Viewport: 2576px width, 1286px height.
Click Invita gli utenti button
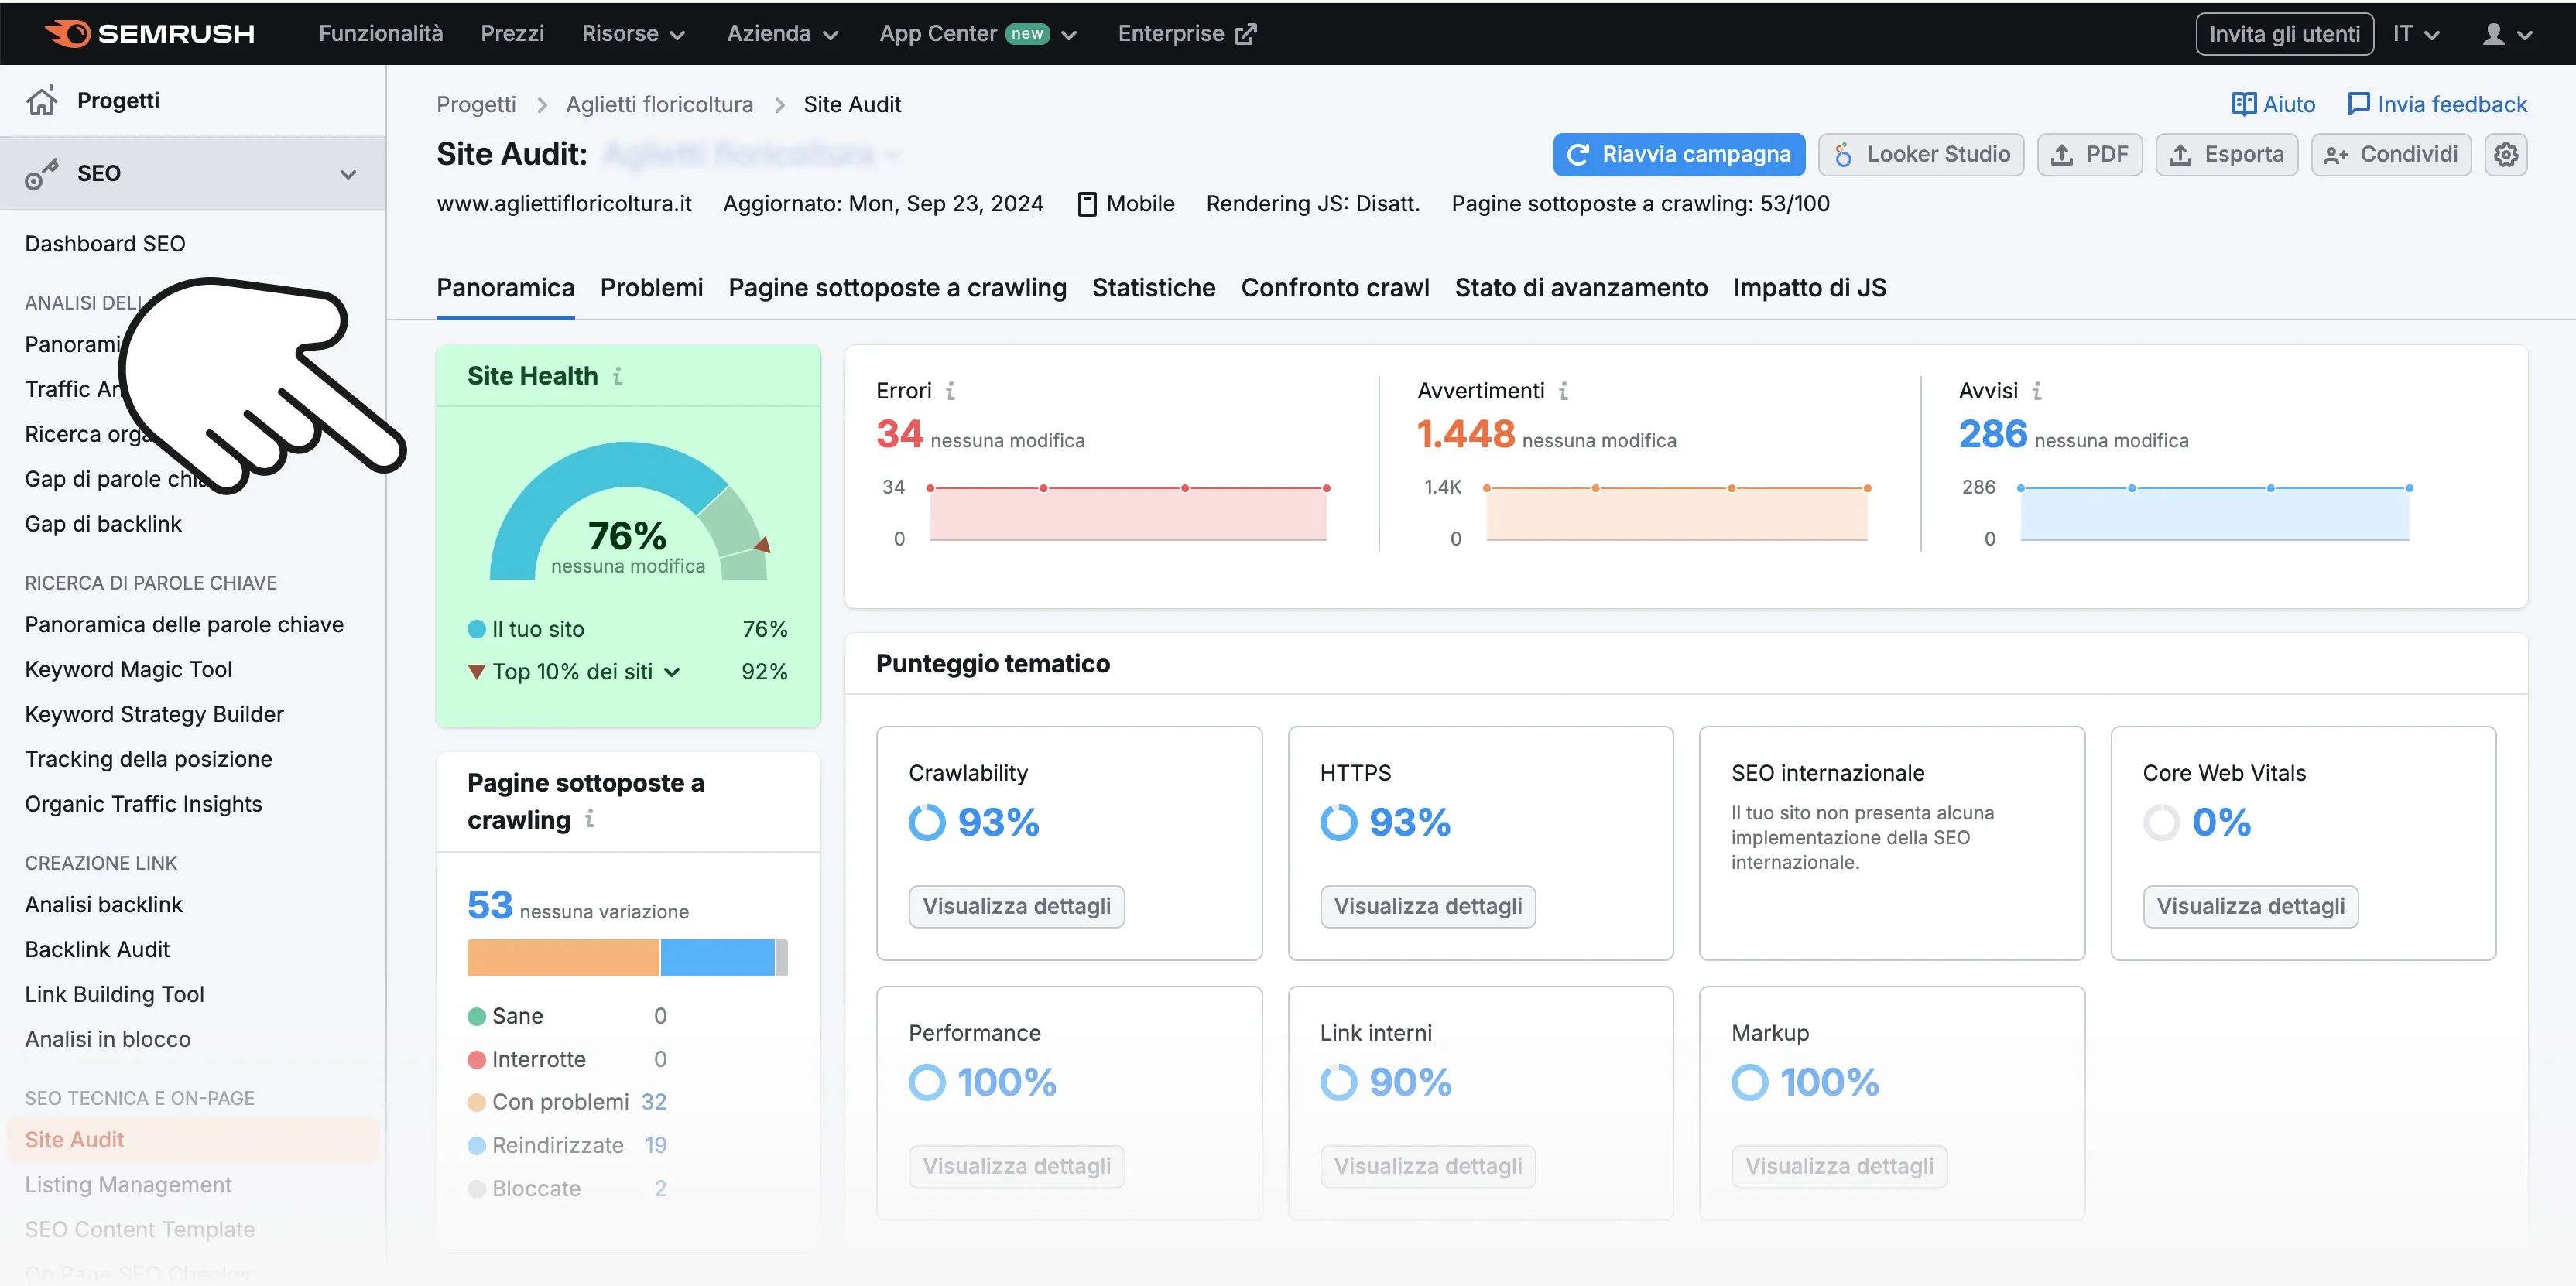tap(2284, 34)
